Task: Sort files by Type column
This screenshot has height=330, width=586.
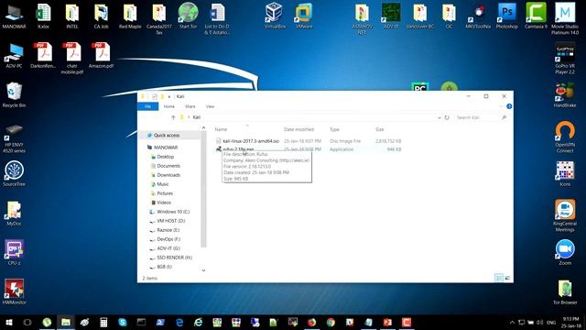Action: click(x=334, y=129)
